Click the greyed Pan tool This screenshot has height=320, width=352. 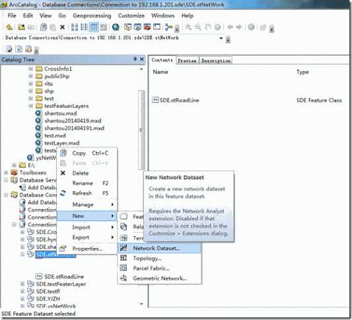click(x=208, y=27)
